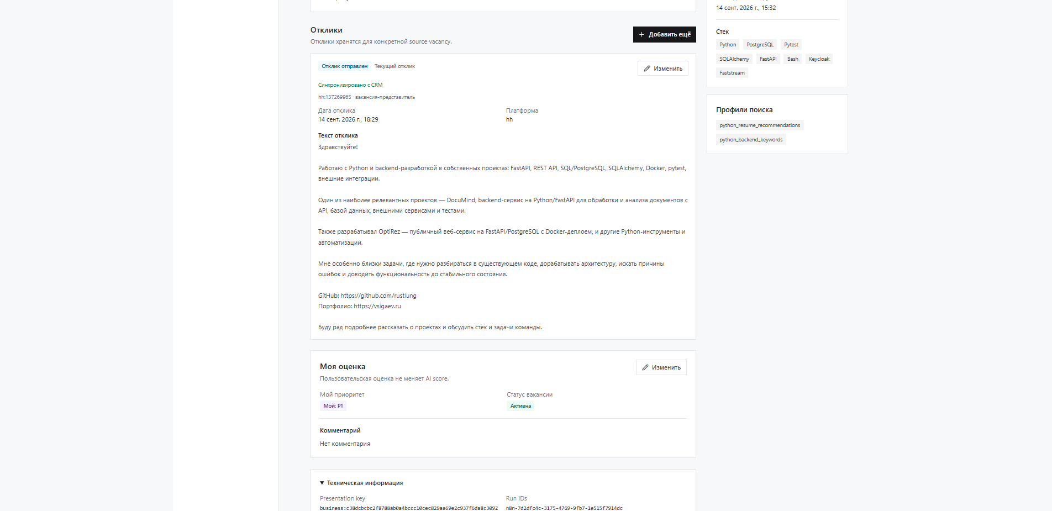Click the Отклик отправлен status badge
1052x511 pixels.
pos(345,66)
